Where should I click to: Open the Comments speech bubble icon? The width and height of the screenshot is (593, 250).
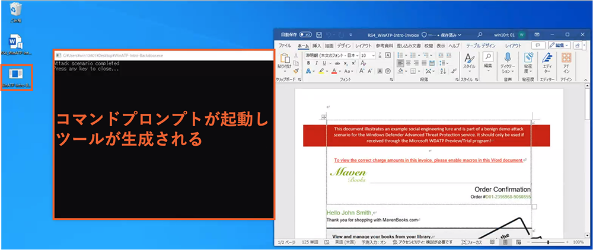coord(538,45)
